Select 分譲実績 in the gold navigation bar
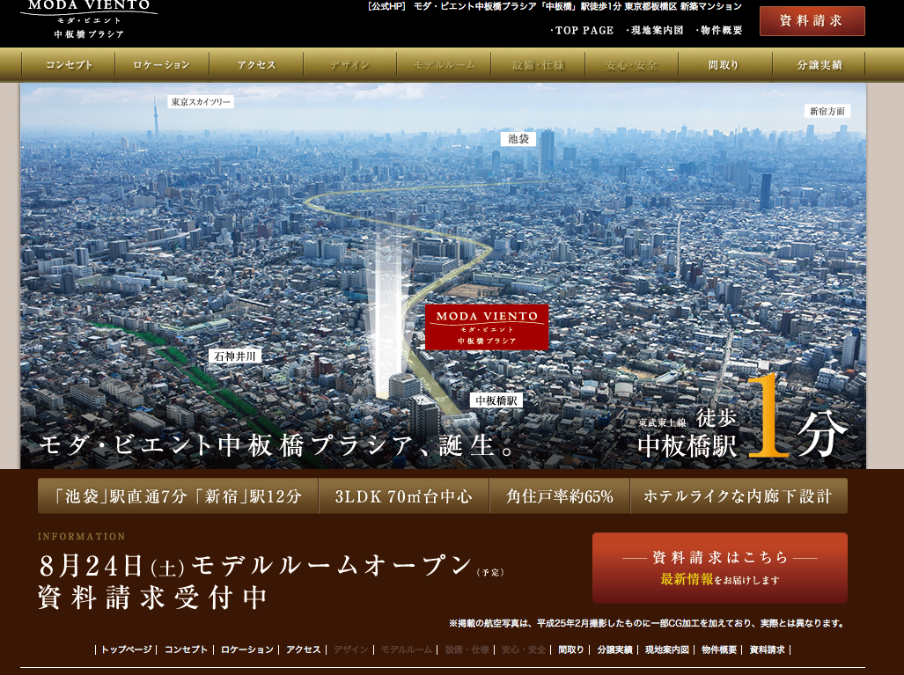 pyautogui.click(x=819, y=65)
